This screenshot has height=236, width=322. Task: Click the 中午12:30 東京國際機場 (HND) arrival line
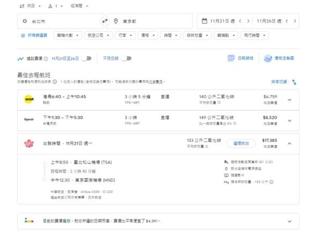pyautogui.click(x=83, y=180)
